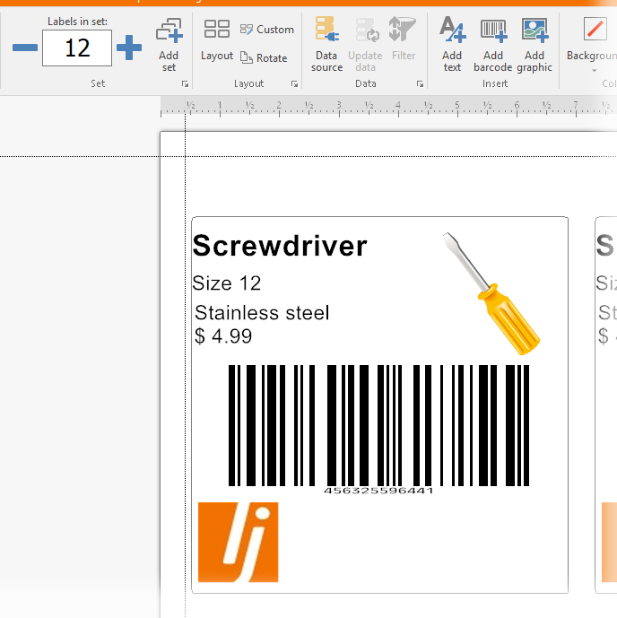Select the barcode object on the label
Image resolution: width=617 pixels, height=618 pixels.
(x=378, y=430)
